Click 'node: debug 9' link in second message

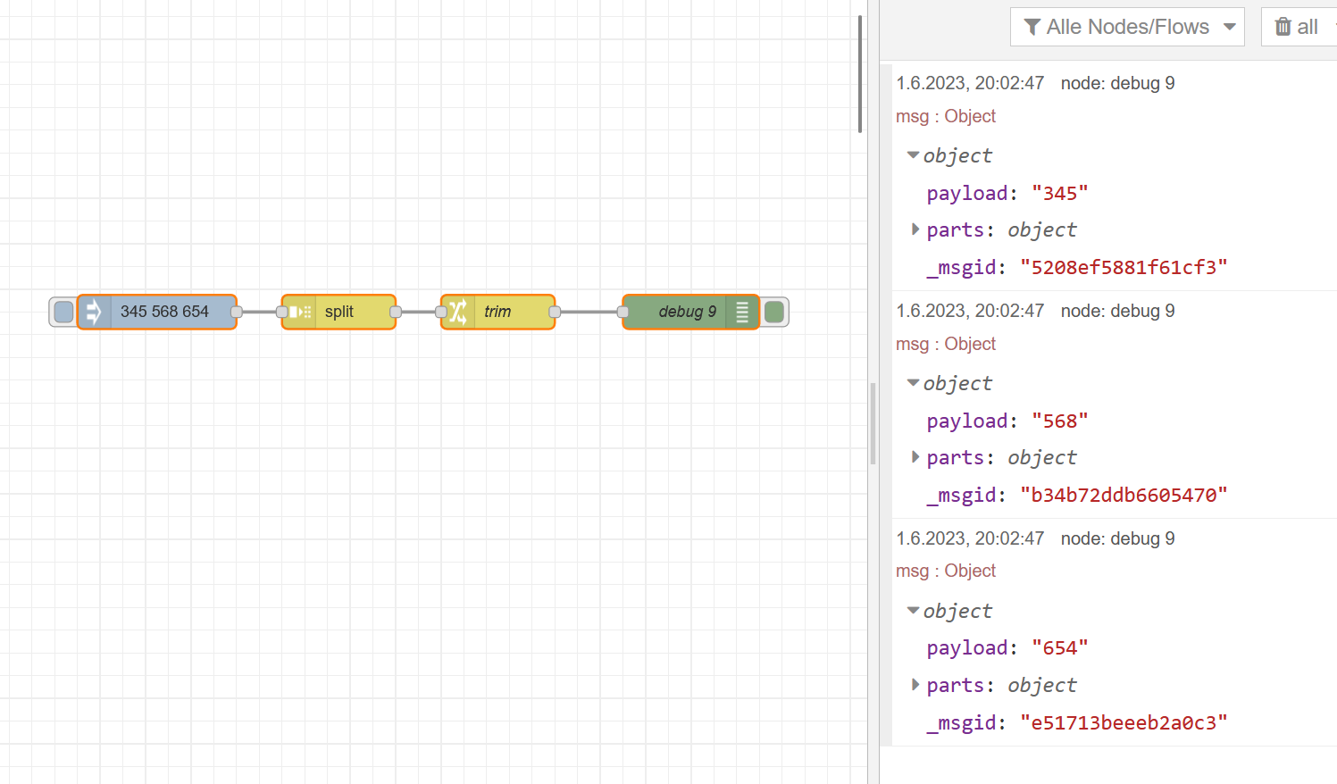[x=1118, y=311]
